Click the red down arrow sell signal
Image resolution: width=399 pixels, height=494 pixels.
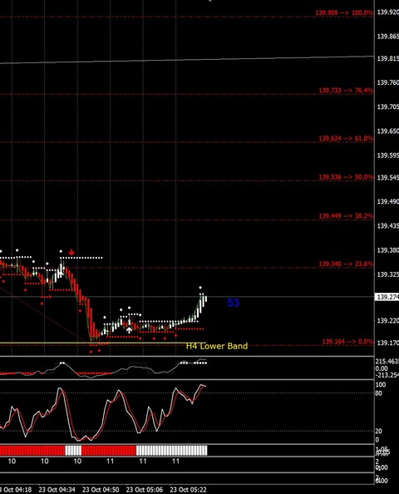(x=71, y=252)
